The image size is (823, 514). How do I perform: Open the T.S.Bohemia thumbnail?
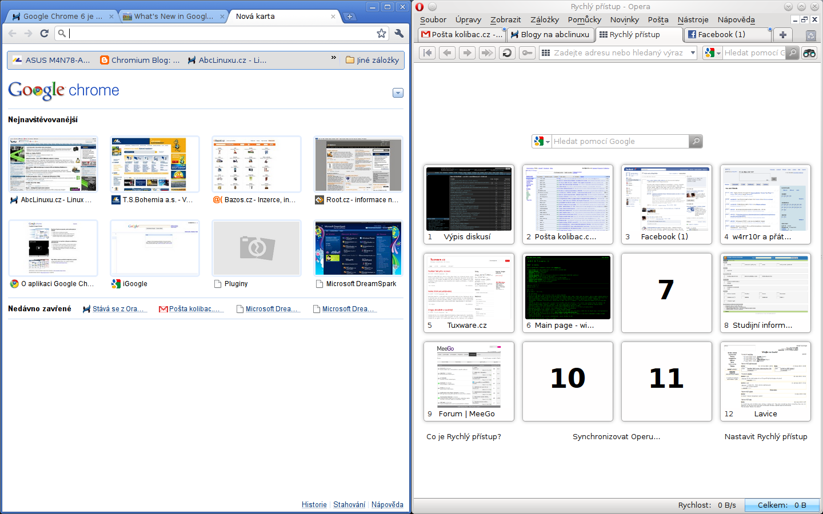coord(155,164)
